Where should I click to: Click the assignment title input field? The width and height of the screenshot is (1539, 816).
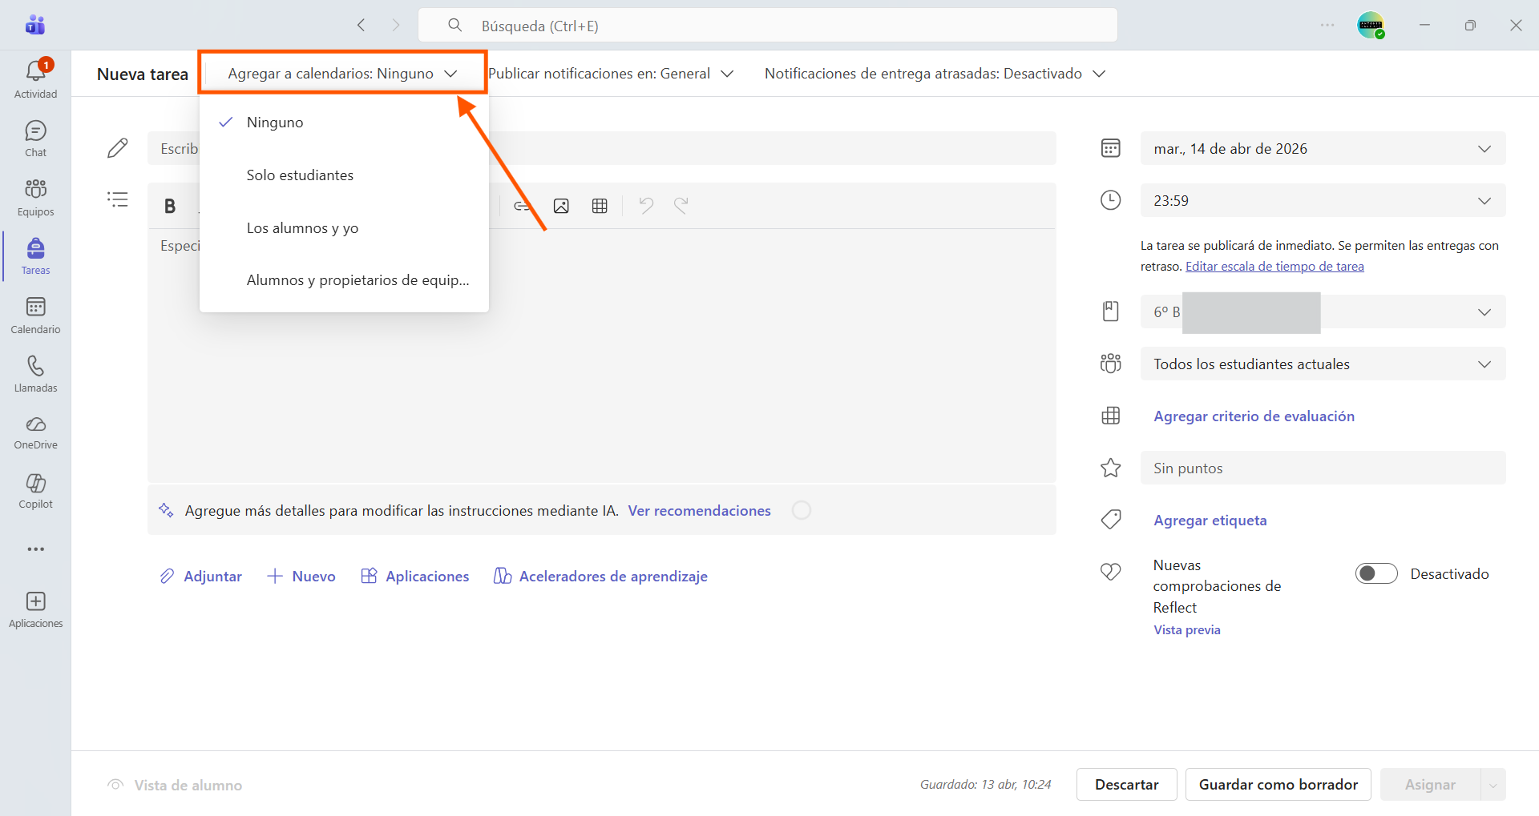[601, 148]
